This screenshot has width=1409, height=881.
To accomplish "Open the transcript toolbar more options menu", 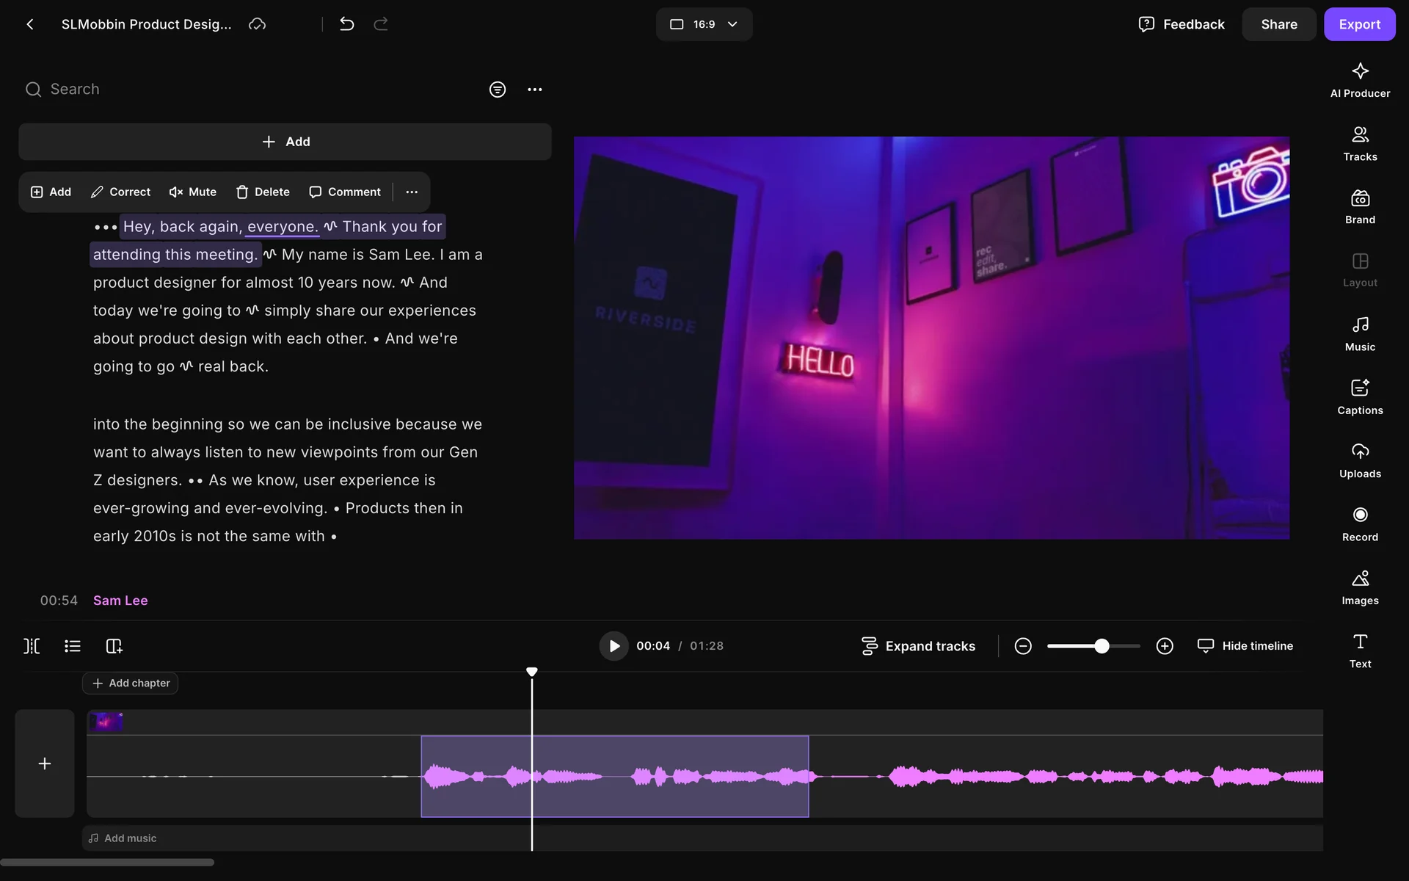I will click(412, 192).
